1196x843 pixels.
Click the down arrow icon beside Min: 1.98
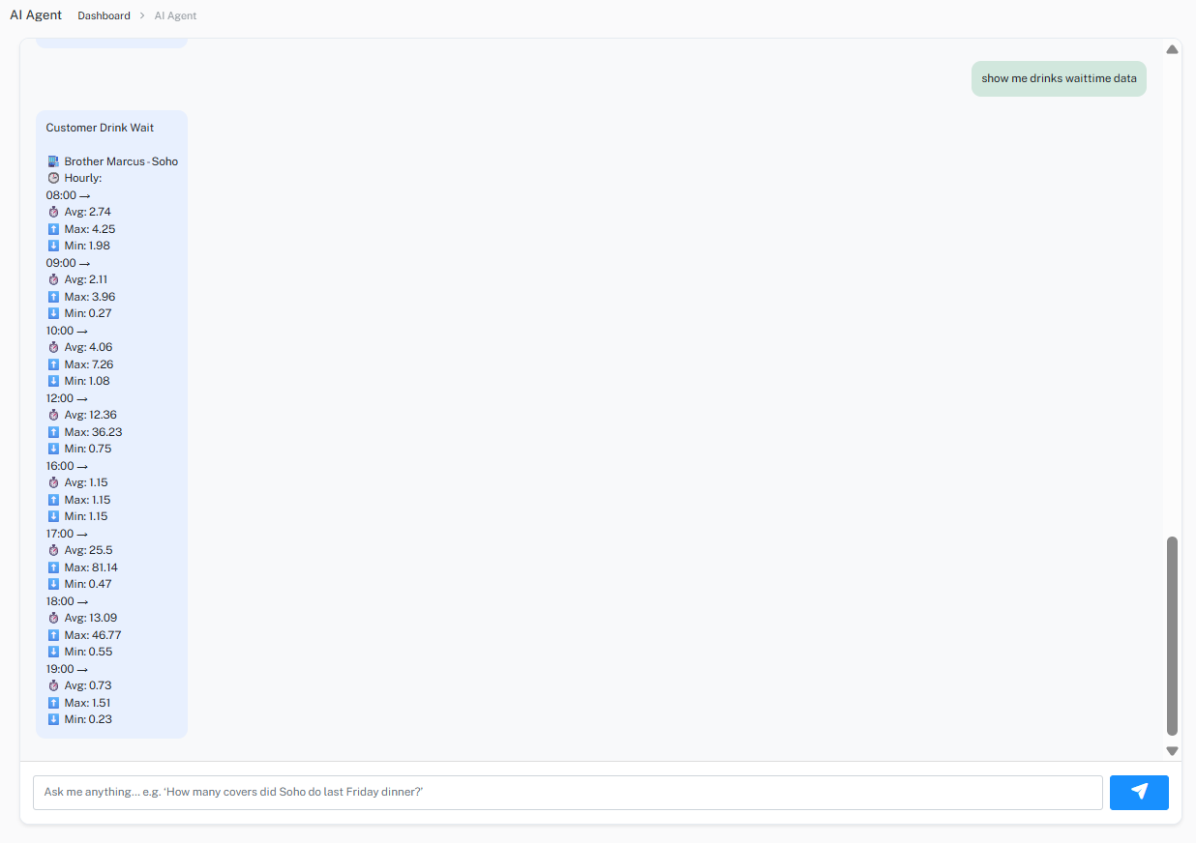coord(53,246)
